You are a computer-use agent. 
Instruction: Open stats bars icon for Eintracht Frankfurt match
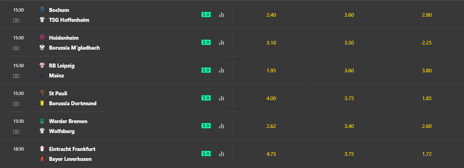click(221, 154)
